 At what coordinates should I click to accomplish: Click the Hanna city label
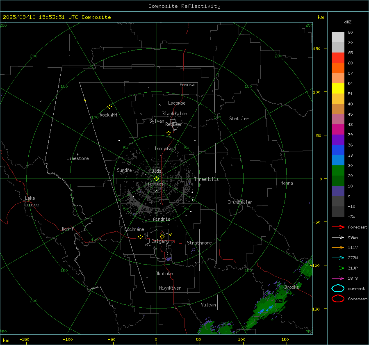click(x=287, y=183)
